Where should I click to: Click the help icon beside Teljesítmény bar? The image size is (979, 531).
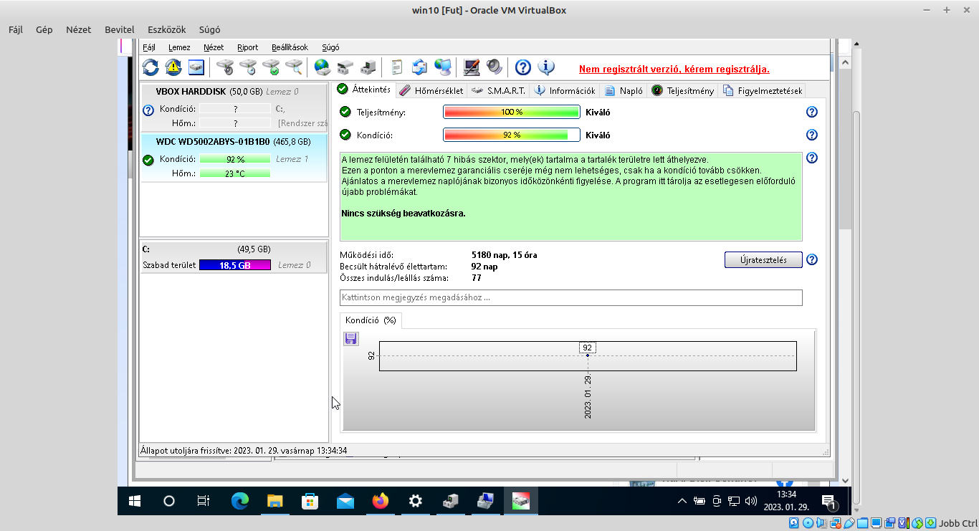coord(812,112)
